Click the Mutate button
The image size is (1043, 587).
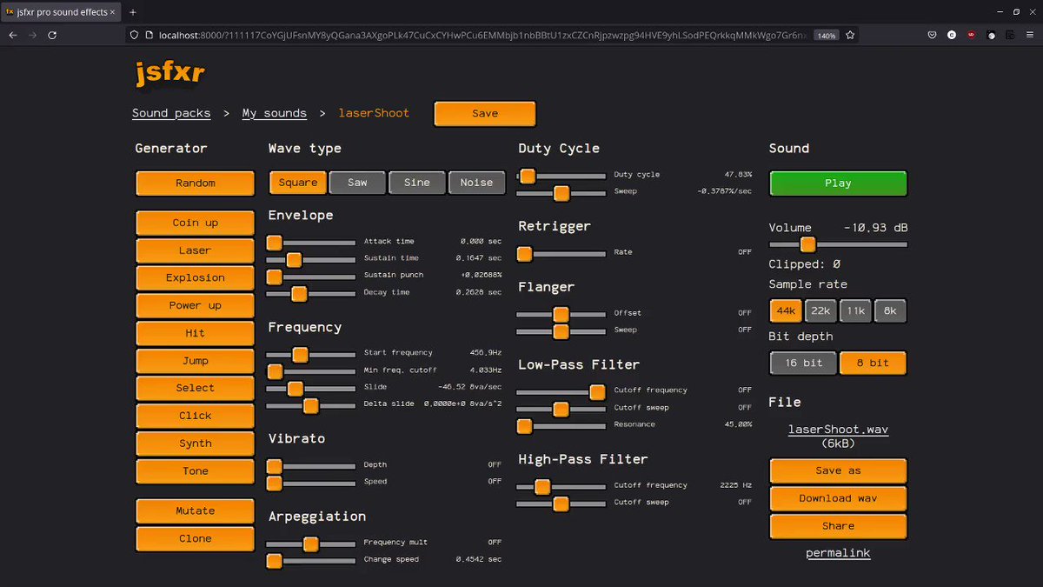tap(196, 511)
